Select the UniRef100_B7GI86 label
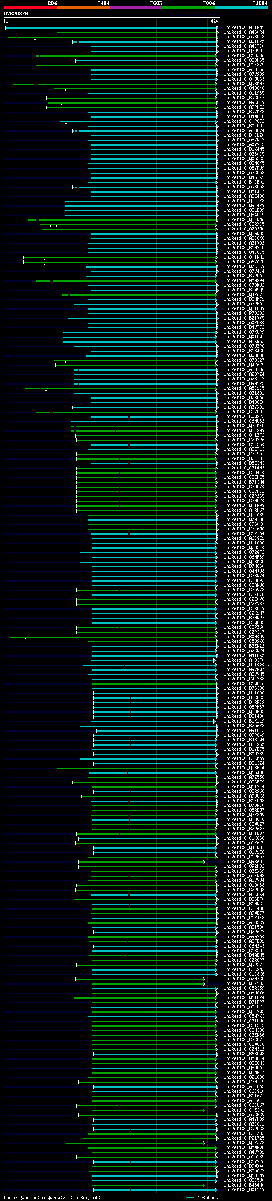The image size is (272, 1201). (x=244, y=688)
